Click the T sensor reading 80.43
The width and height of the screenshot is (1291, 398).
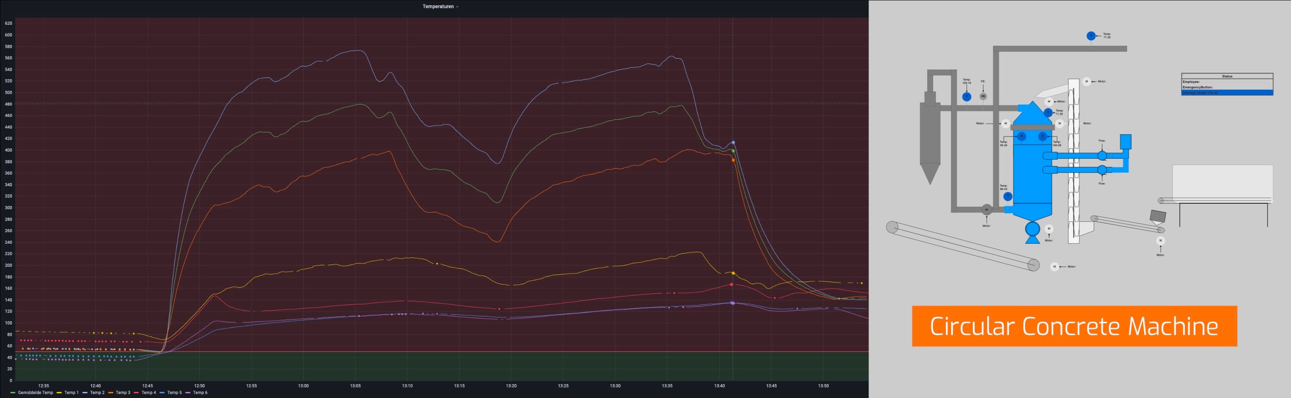[x=1008, y=196]
